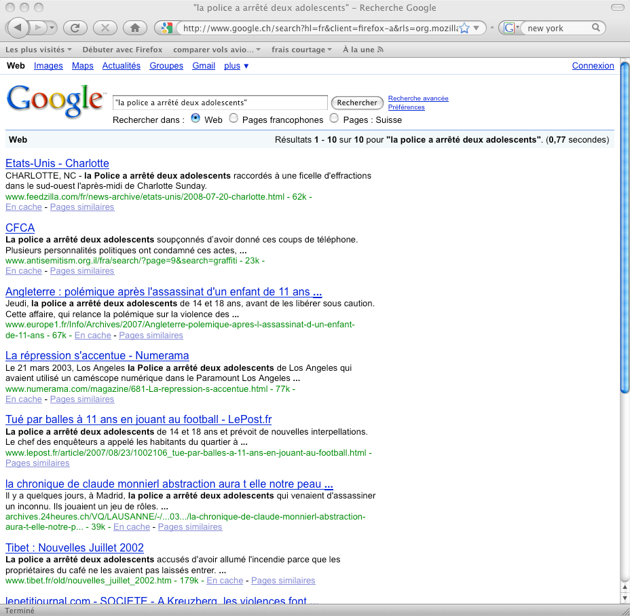This screenshot has height=616, width=630.
Task: Open Pages similaires for the lepost.fr result
Action: click(x=37, y=463)
